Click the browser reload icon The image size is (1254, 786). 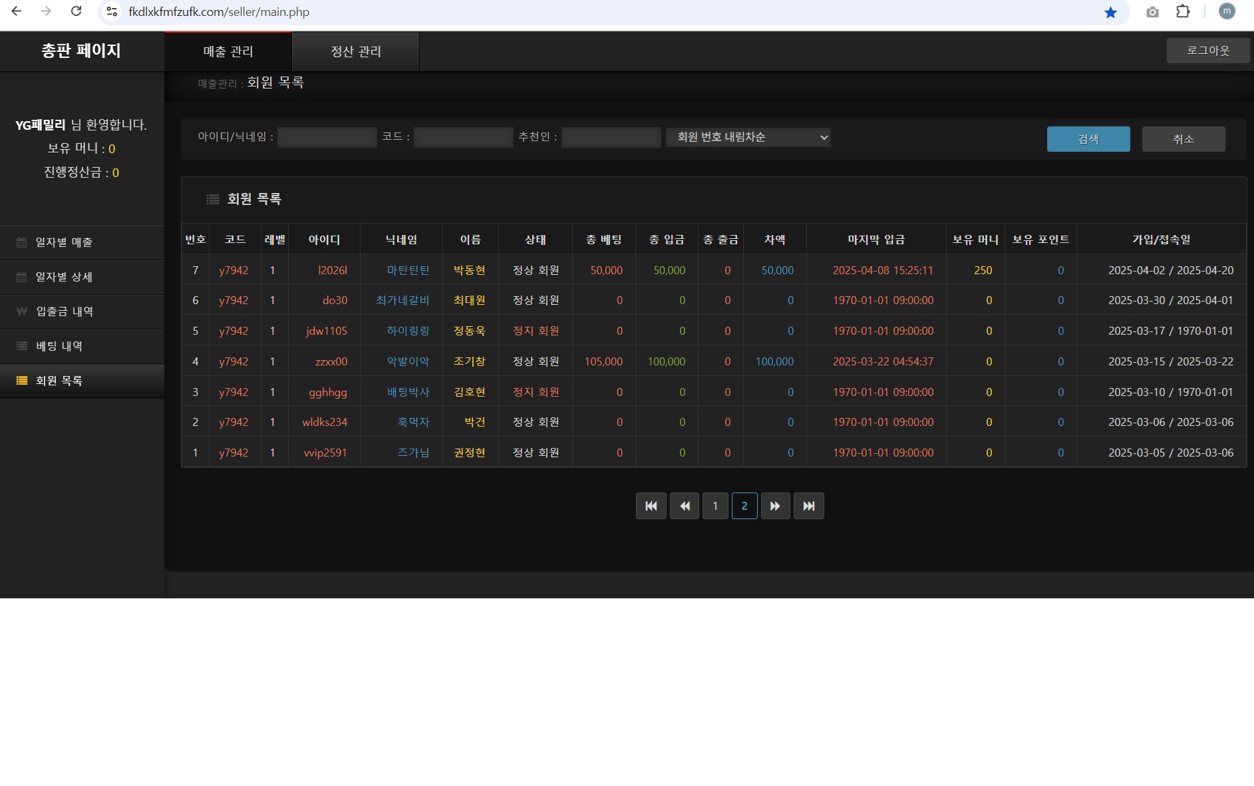pyautogui.click(x=77, y=11)
